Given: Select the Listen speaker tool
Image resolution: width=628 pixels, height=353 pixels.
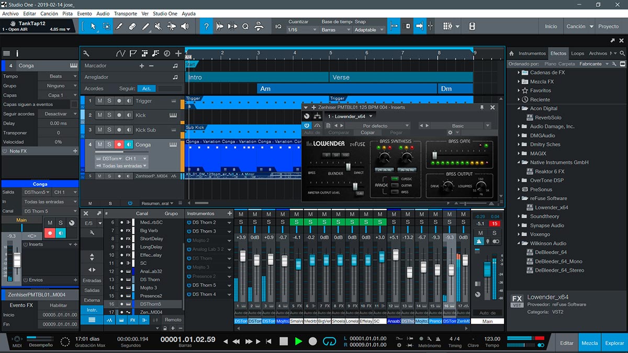Looking at the screenshot, I should click(185, 26).
